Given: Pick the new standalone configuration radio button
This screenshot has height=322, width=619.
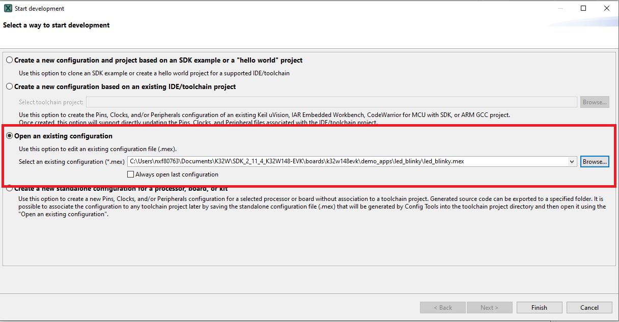Looking at the screenshot, I should tap(10, 189).
